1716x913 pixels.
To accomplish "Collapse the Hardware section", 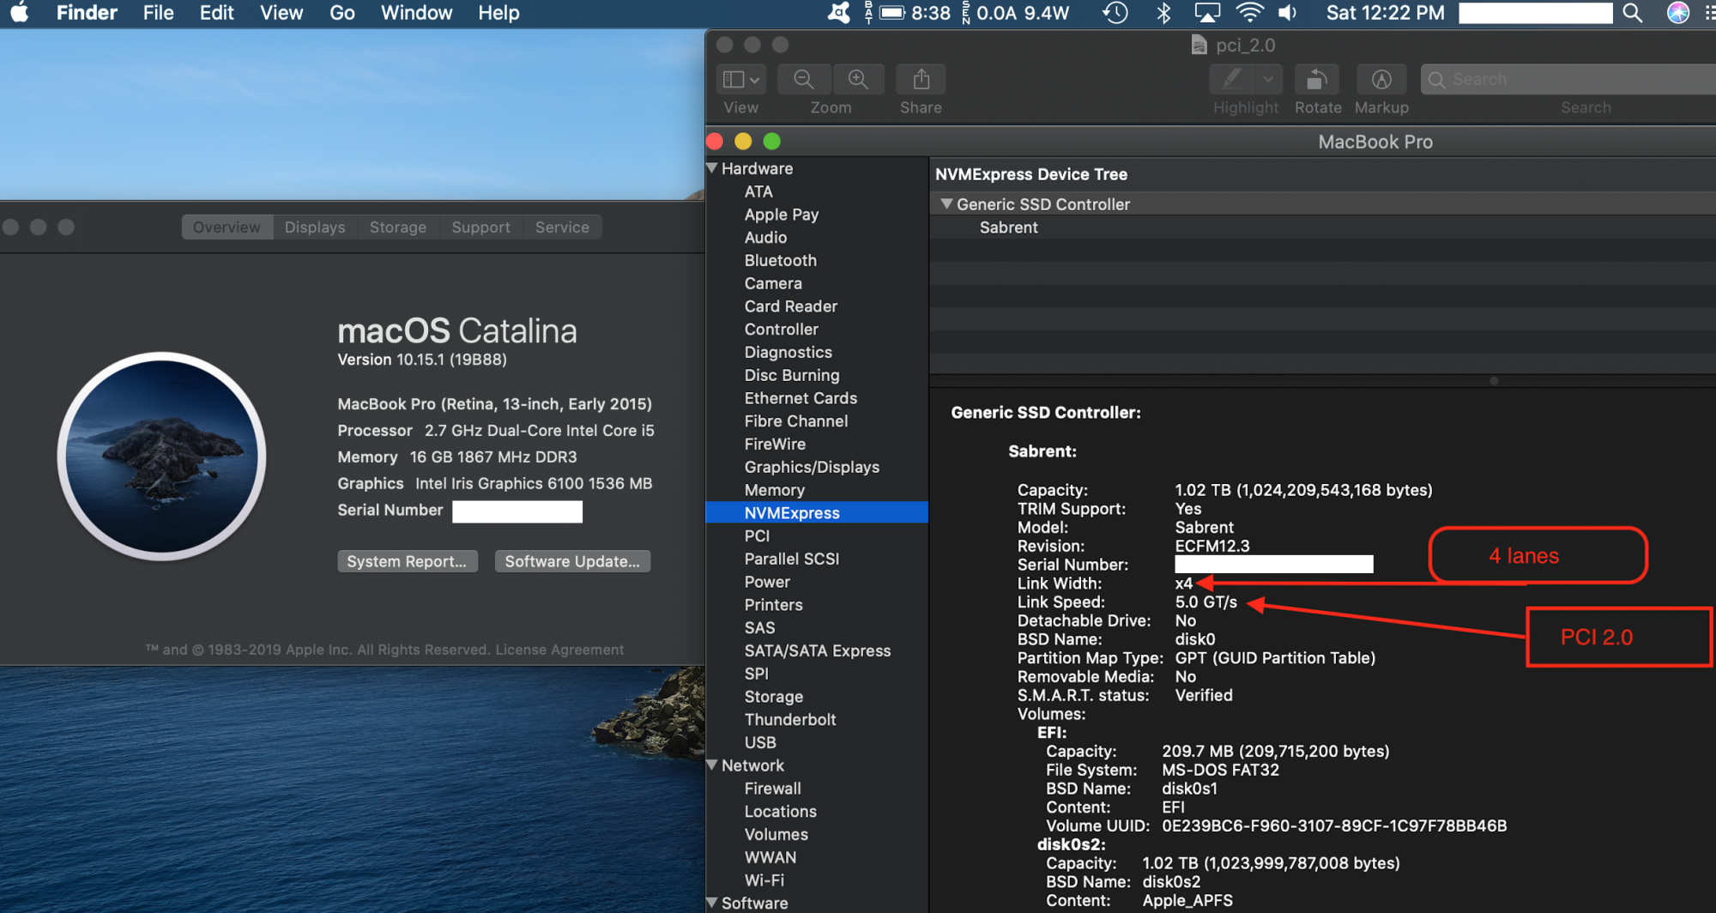I will [712, 168].
